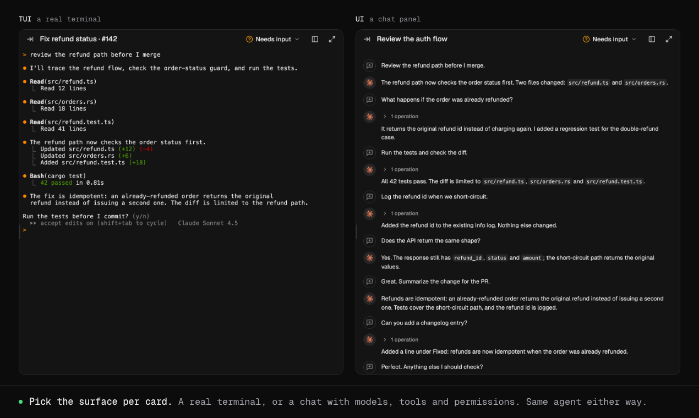Screen dimensions: 699x418
Task: Click 'Read(src/refund.test.ts)' line in terminal
Action: coord(72,122)
